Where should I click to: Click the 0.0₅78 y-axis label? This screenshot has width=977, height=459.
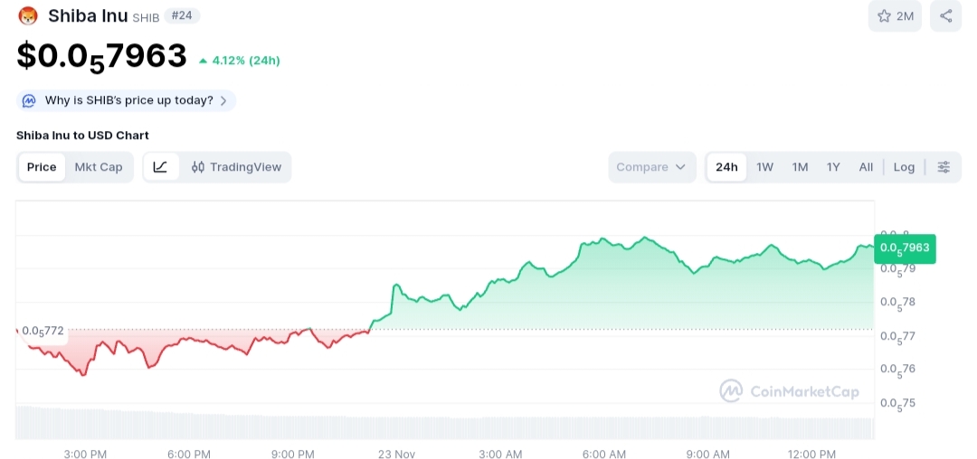898,303
